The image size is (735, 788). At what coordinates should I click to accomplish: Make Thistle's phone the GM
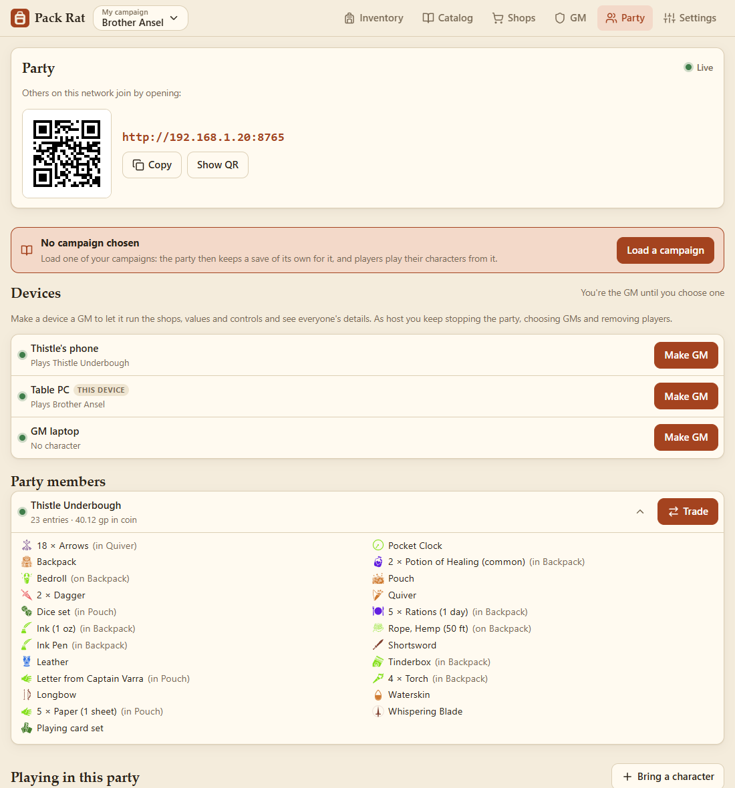[686, 355]
